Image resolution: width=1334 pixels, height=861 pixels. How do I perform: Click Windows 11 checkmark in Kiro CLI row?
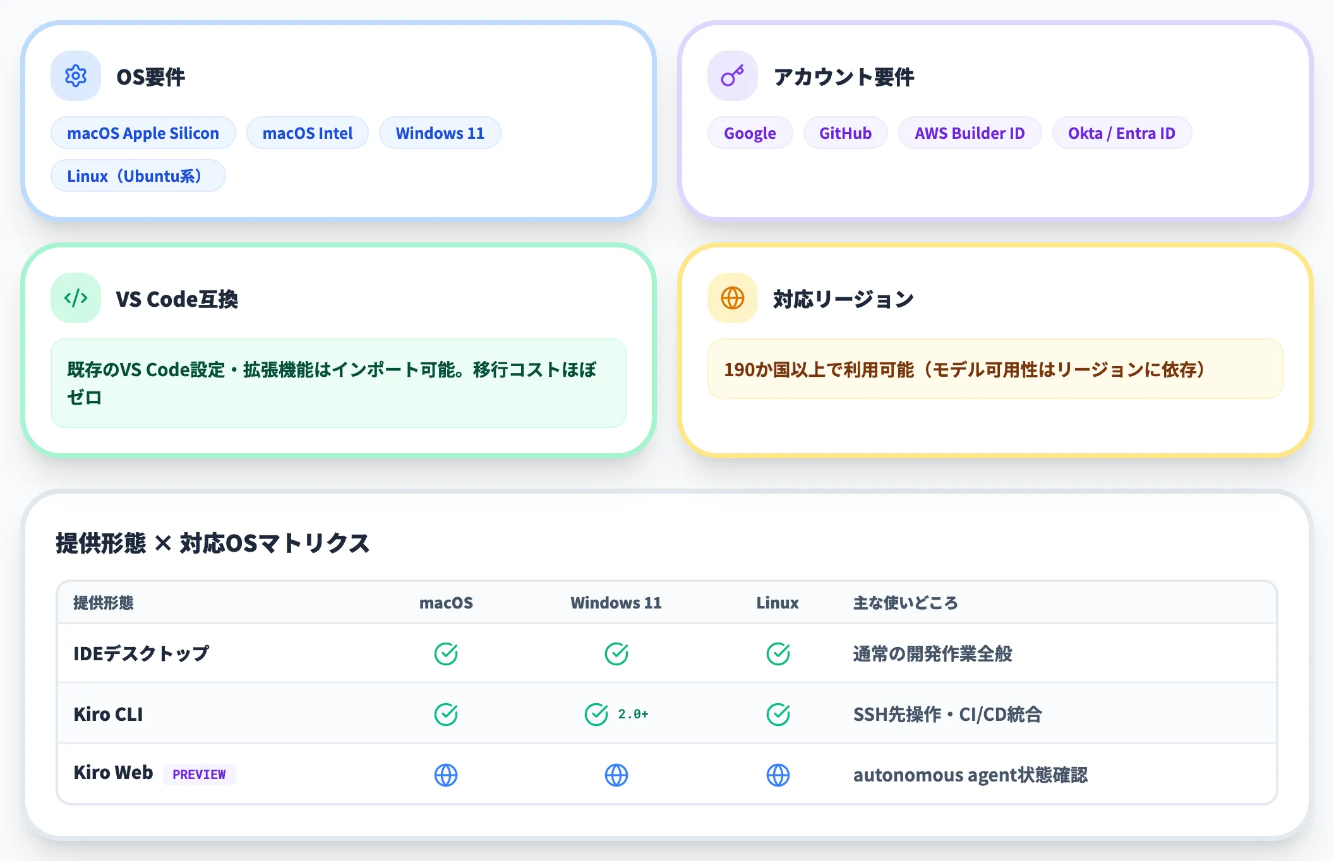pyautogui.click(x=596, y=714)
